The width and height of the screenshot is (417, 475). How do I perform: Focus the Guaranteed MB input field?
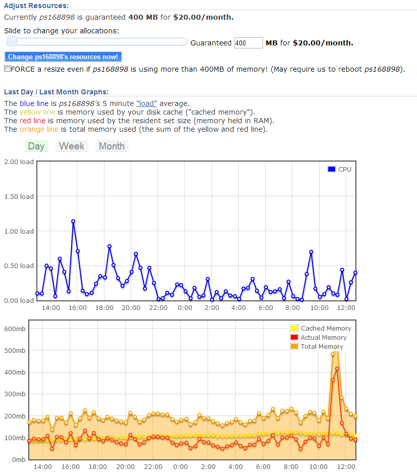248,43
